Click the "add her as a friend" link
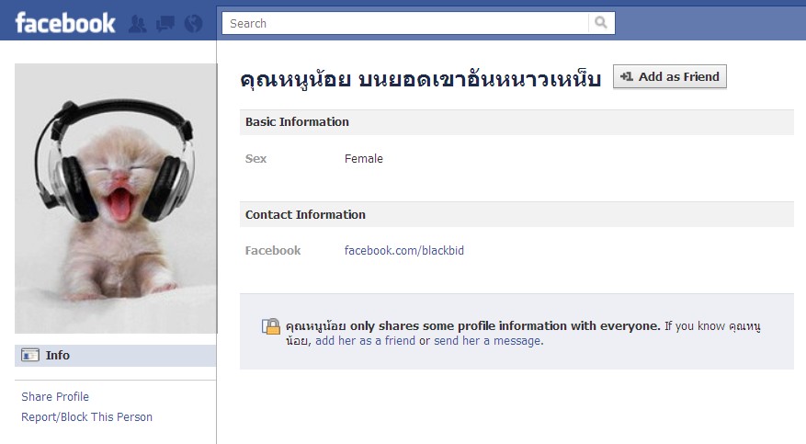The height and width of the screenshot is (444, 806). (x=365, y=341)
